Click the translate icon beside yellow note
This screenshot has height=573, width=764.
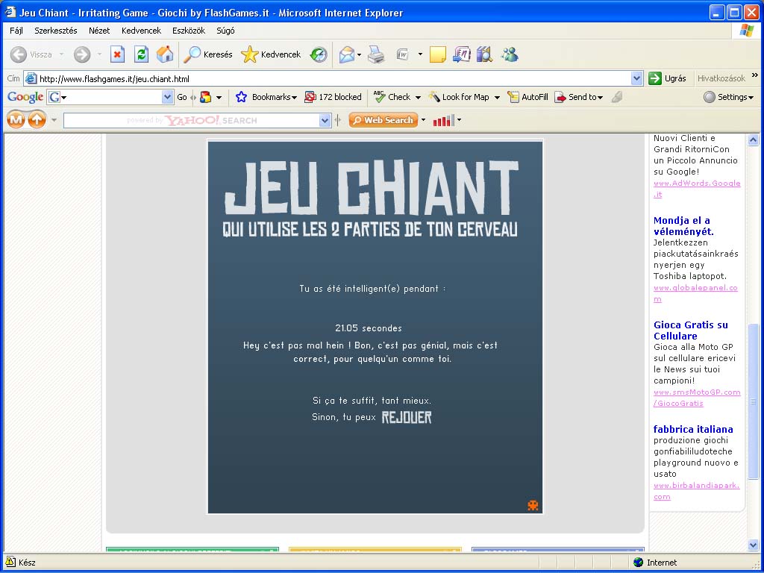point(461,54)
